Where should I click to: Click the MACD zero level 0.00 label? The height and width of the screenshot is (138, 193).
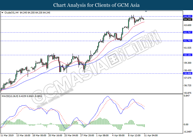(x=186, y=124)
